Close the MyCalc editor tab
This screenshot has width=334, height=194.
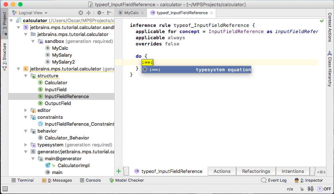tap(143, 13)
